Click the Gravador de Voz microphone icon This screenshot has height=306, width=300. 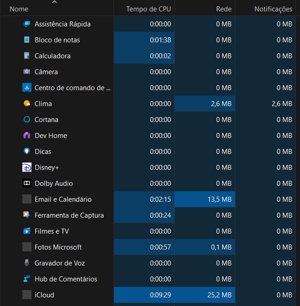click(27, 263)
